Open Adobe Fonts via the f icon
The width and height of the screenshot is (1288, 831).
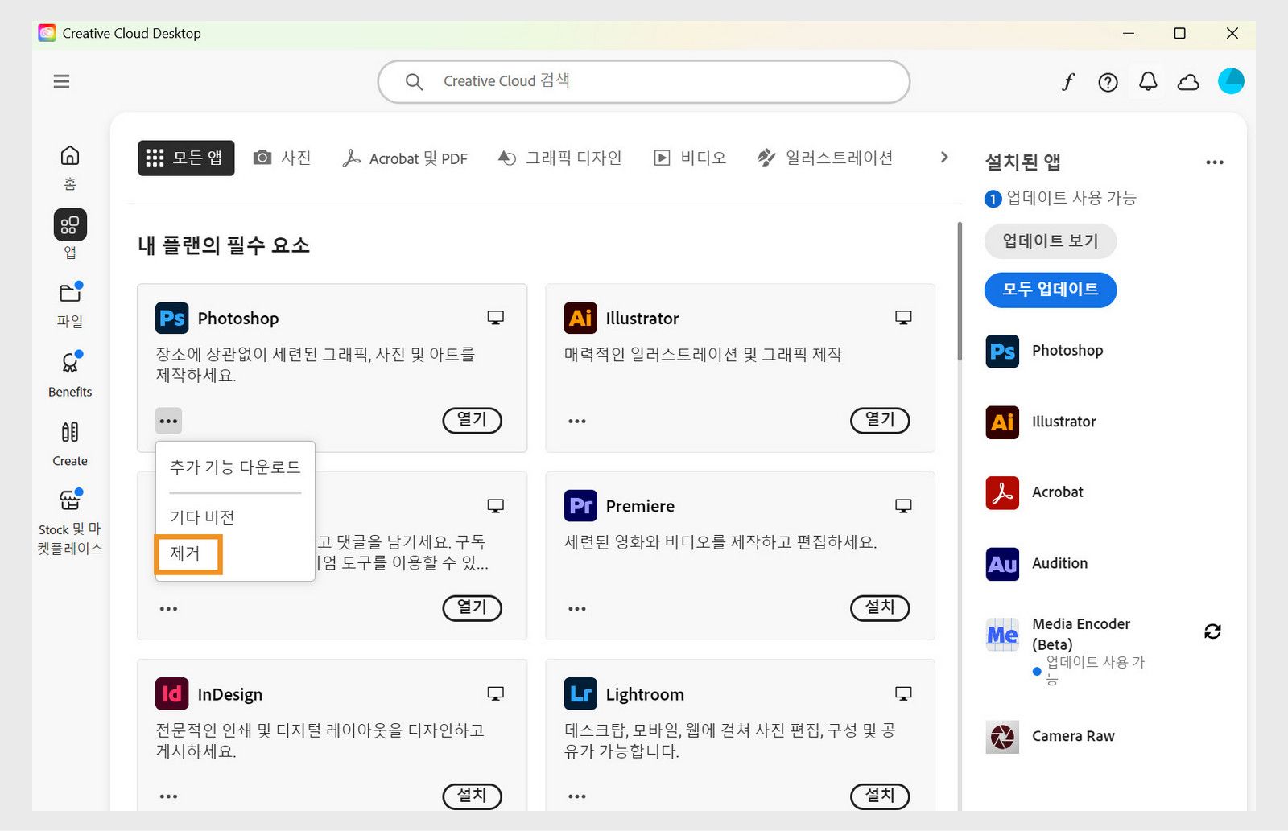pos(1067,81)
